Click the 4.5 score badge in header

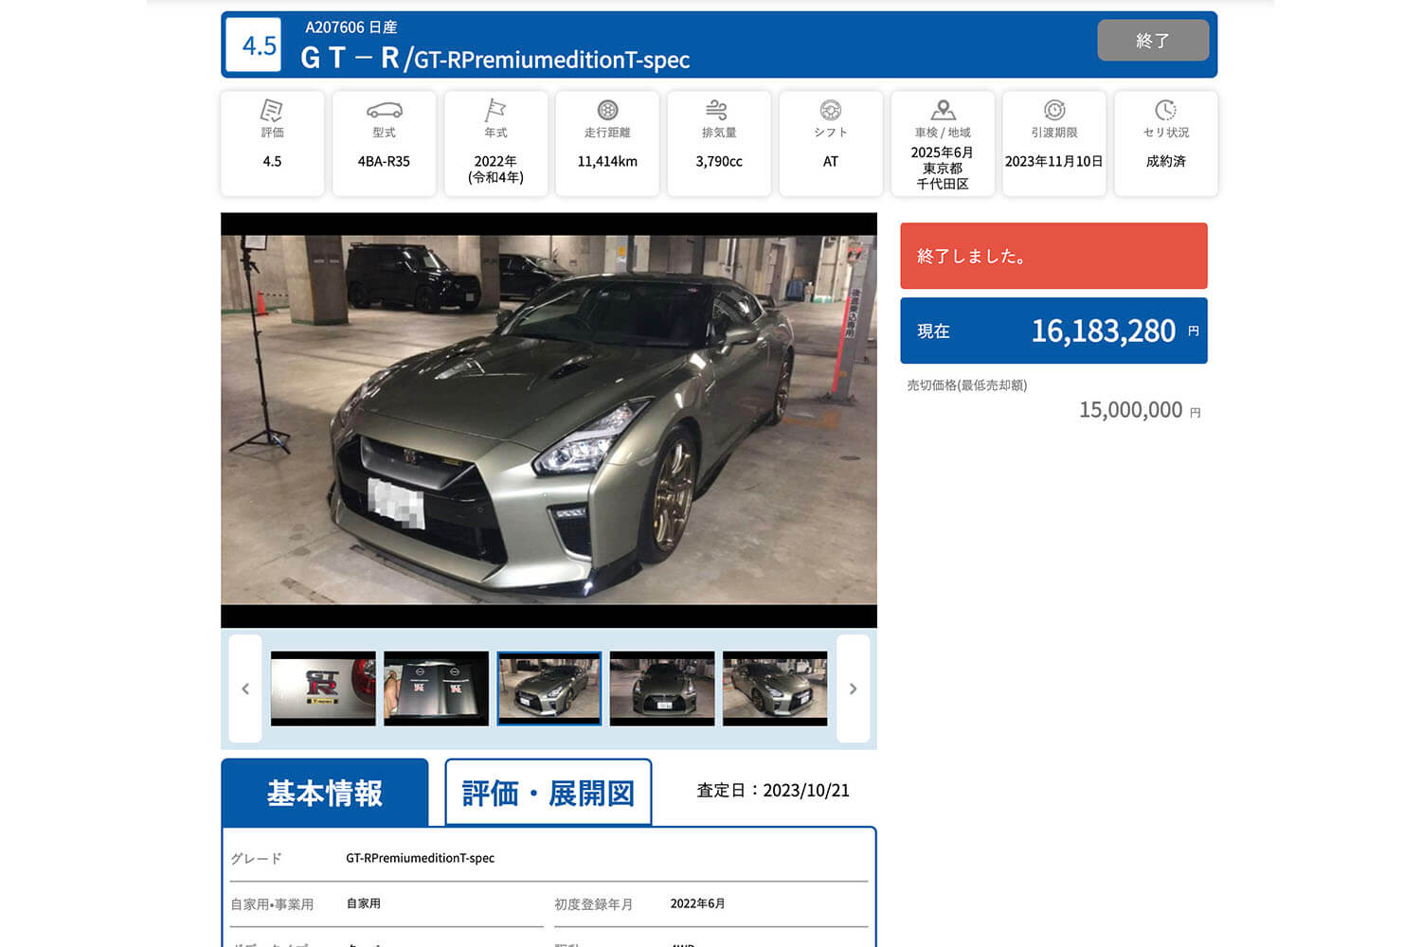point(253,45)
